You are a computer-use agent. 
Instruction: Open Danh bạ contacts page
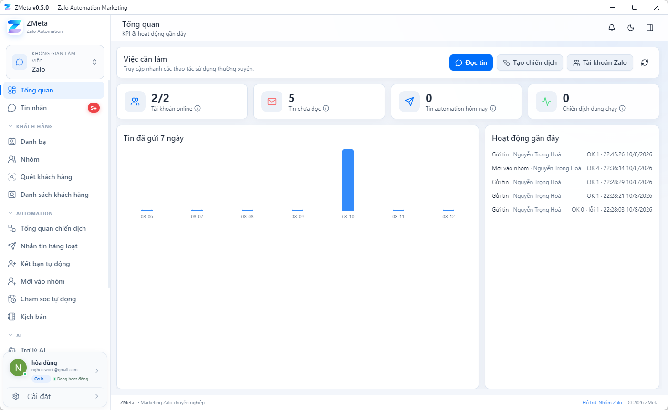(53, 142)
